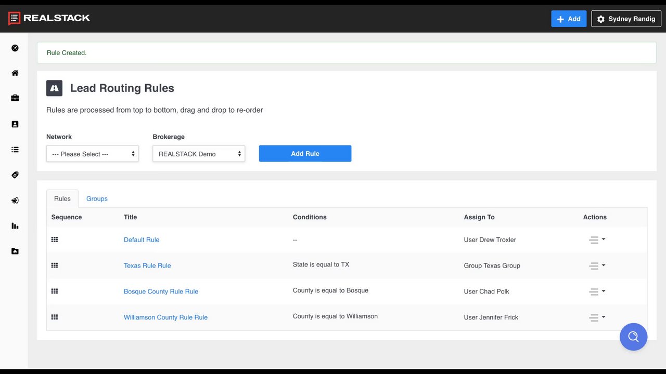
Task: Click the price tag icon in sidebar
Action: click(x=15, y=175)
